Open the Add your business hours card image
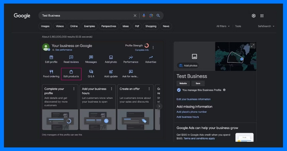 point(98,120)
